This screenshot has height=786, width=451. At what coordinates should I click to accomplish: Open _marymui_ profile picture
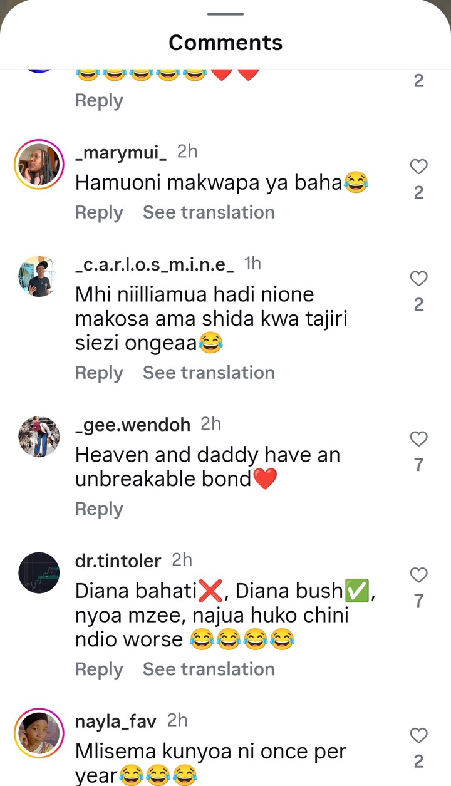[39, 164]
